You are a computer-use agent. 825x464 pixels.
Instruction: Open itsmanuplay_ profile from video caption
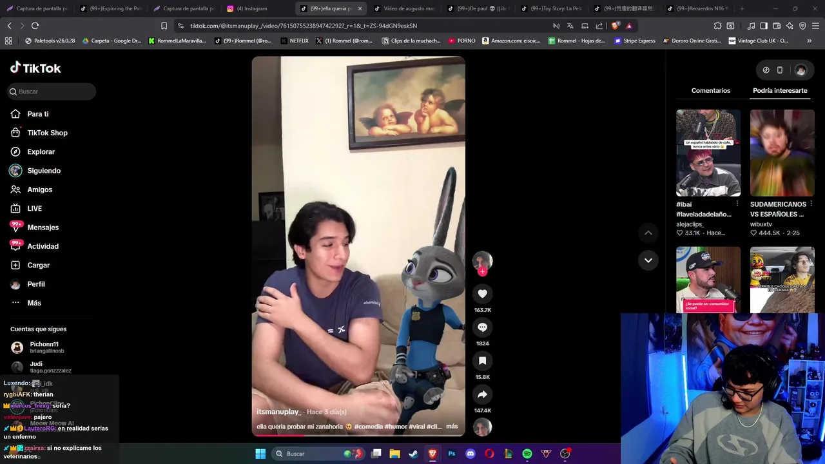pos(278,412)
